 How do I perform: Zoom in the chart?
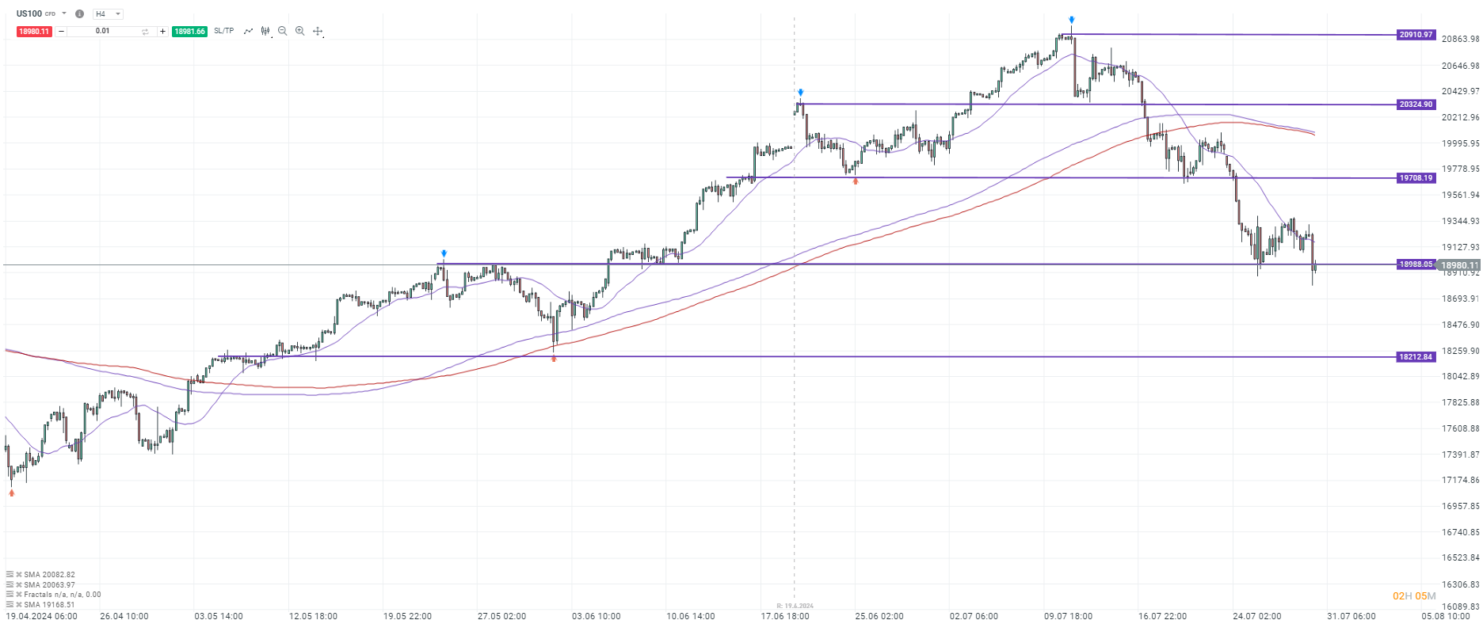coord(299,31)
